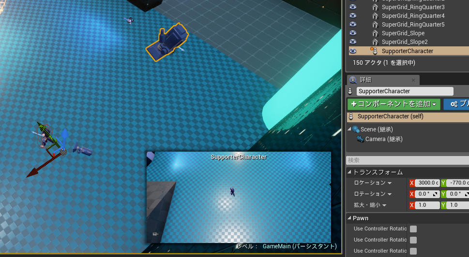
Task: Hide SuperGrid_RingQuarter3 with its eye icon
Action: [353, 7]
